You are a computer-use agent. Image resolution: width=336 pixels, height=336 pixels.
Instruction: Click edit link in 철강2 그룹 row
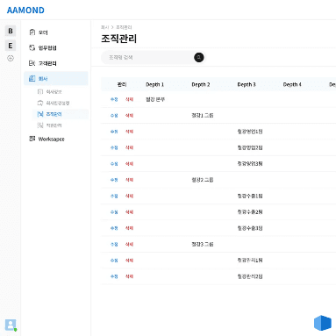[114, 180]
